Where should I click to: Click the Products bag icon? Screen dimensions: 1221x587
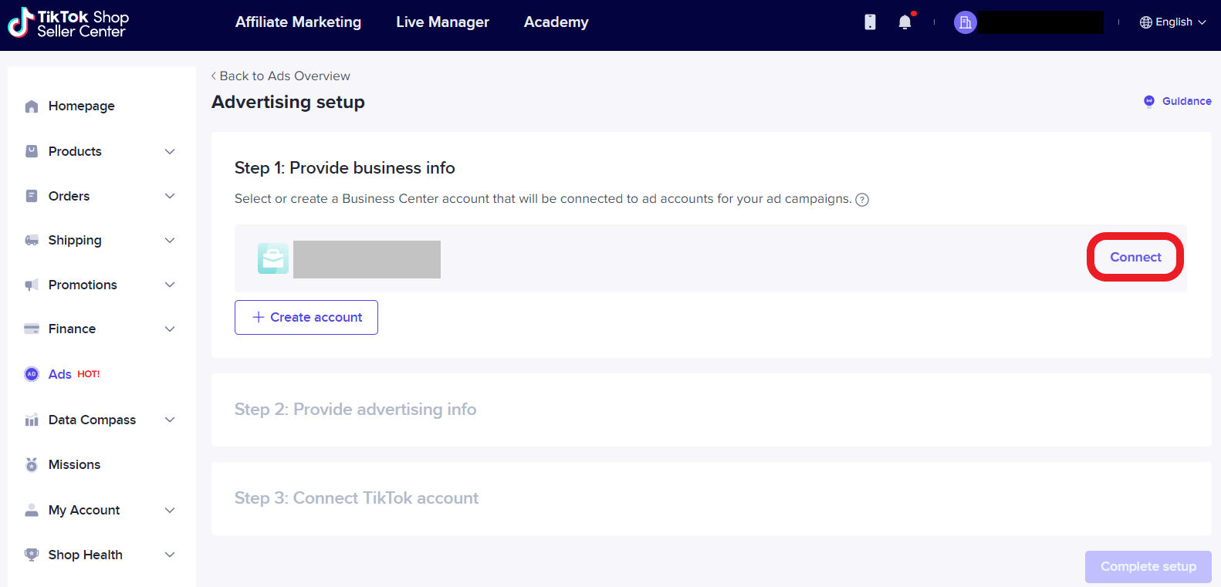tap(32, 151)
